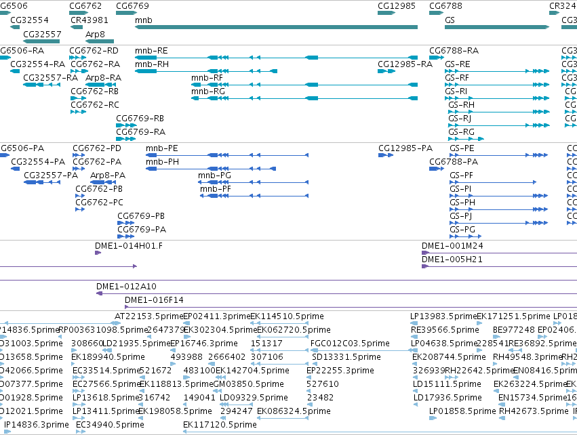
Task: Select the DME1-014H01.F clone label
Action: pyautogui.click(x=129, y=246)
